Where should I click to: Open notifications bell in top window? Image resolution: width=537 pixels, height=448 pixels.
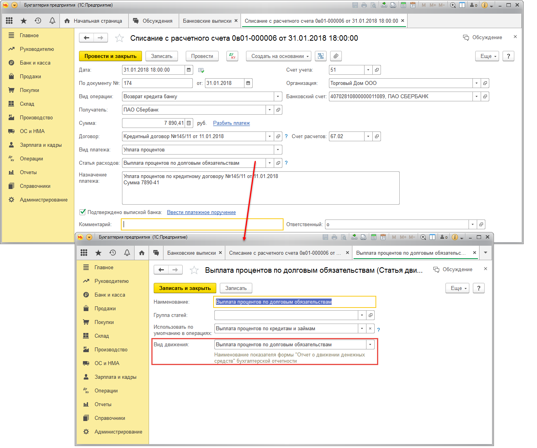52,21
